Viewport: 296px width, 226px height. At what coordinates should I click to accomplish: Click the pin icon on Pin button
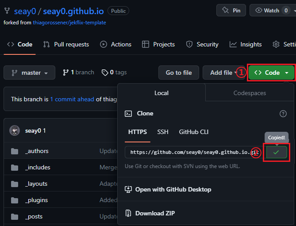click(225, 10)
